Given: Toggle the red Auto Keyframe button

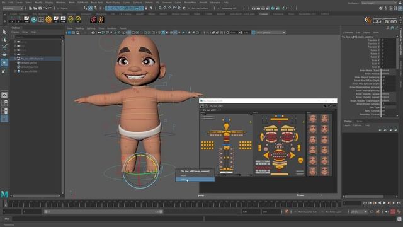Looking at the screenshot, I should pos(393,212).
